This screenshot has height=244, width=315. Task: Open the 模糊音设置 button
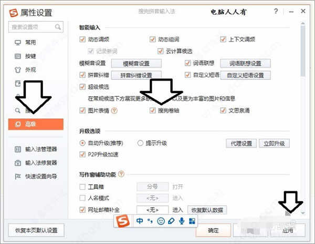coord(136,64)
